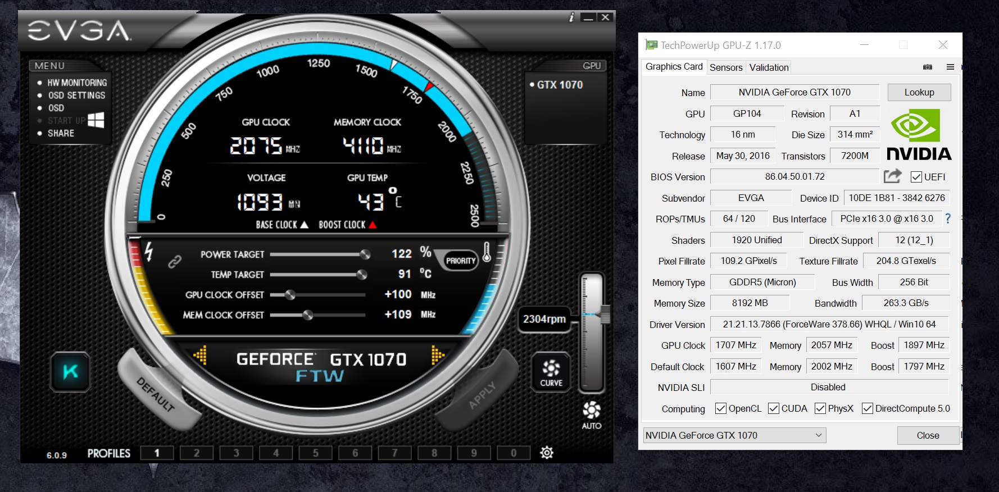Click the right yellow arrow beside GTX 1070 label
The image size is (999, 492).
click(x=438, y=355)
